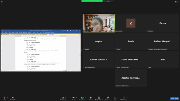Switch to Read Mode view icon in Word status bar
Screen dimensions: 180x101
click(x=63, y=71)
